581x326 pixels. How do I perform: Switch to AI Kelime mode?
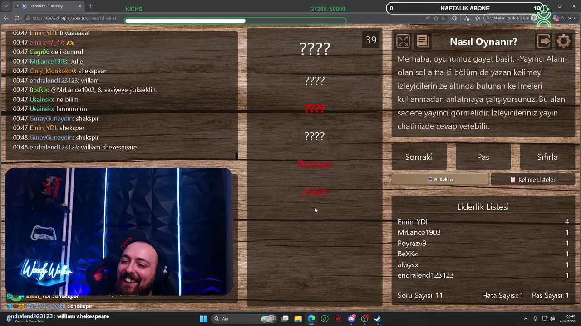[440, 179]
